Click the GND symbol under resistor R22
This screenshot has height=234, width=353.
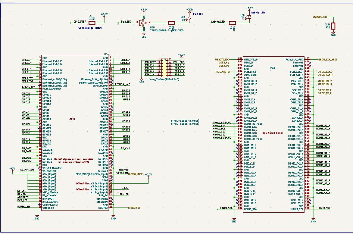(x=333, y=34)
